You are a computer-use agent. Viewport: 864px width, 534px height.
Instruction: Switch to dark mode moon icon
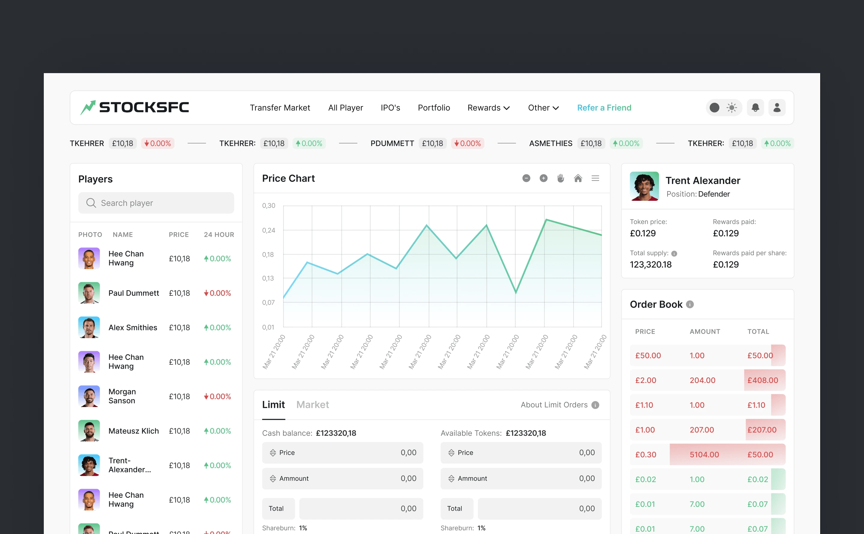[x=715, y=107]
